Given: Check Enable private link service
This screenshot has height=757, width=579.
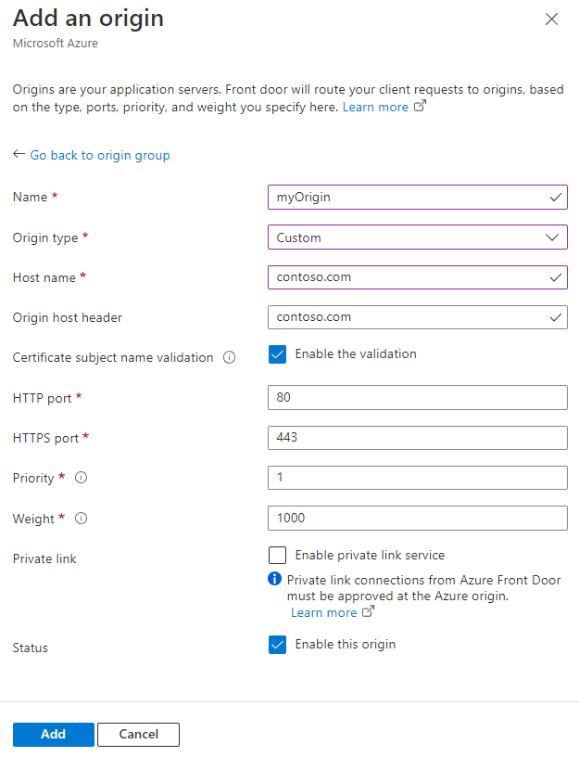Looking at the screenshot, I should tap(277, 556).
